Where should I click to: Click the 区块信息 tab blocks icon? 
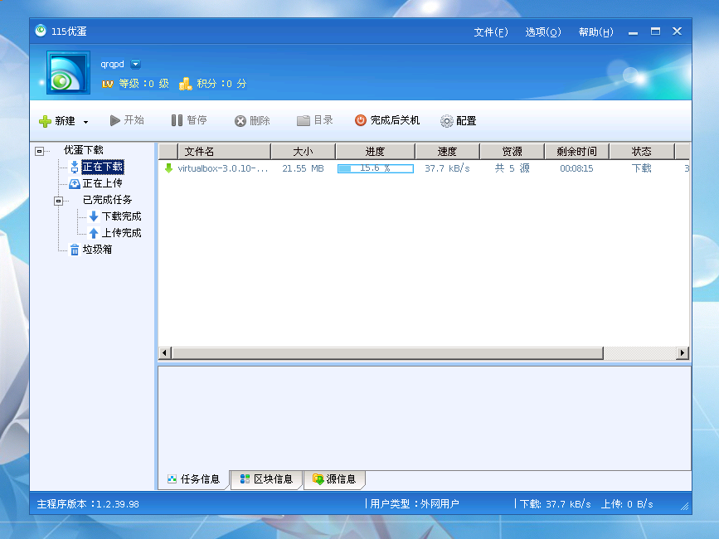pyautogui.click(x=245, y=479)
